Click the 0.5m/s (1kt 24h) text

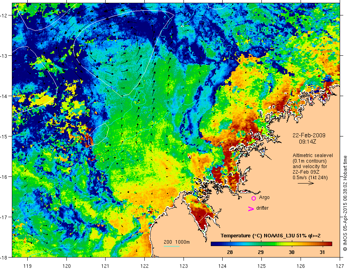(310, 177)
